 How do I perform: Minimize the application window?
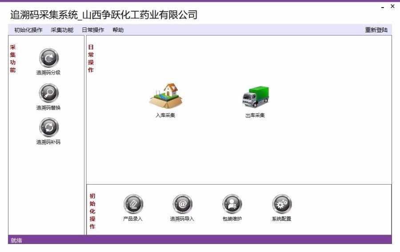[x=383, y=7]
